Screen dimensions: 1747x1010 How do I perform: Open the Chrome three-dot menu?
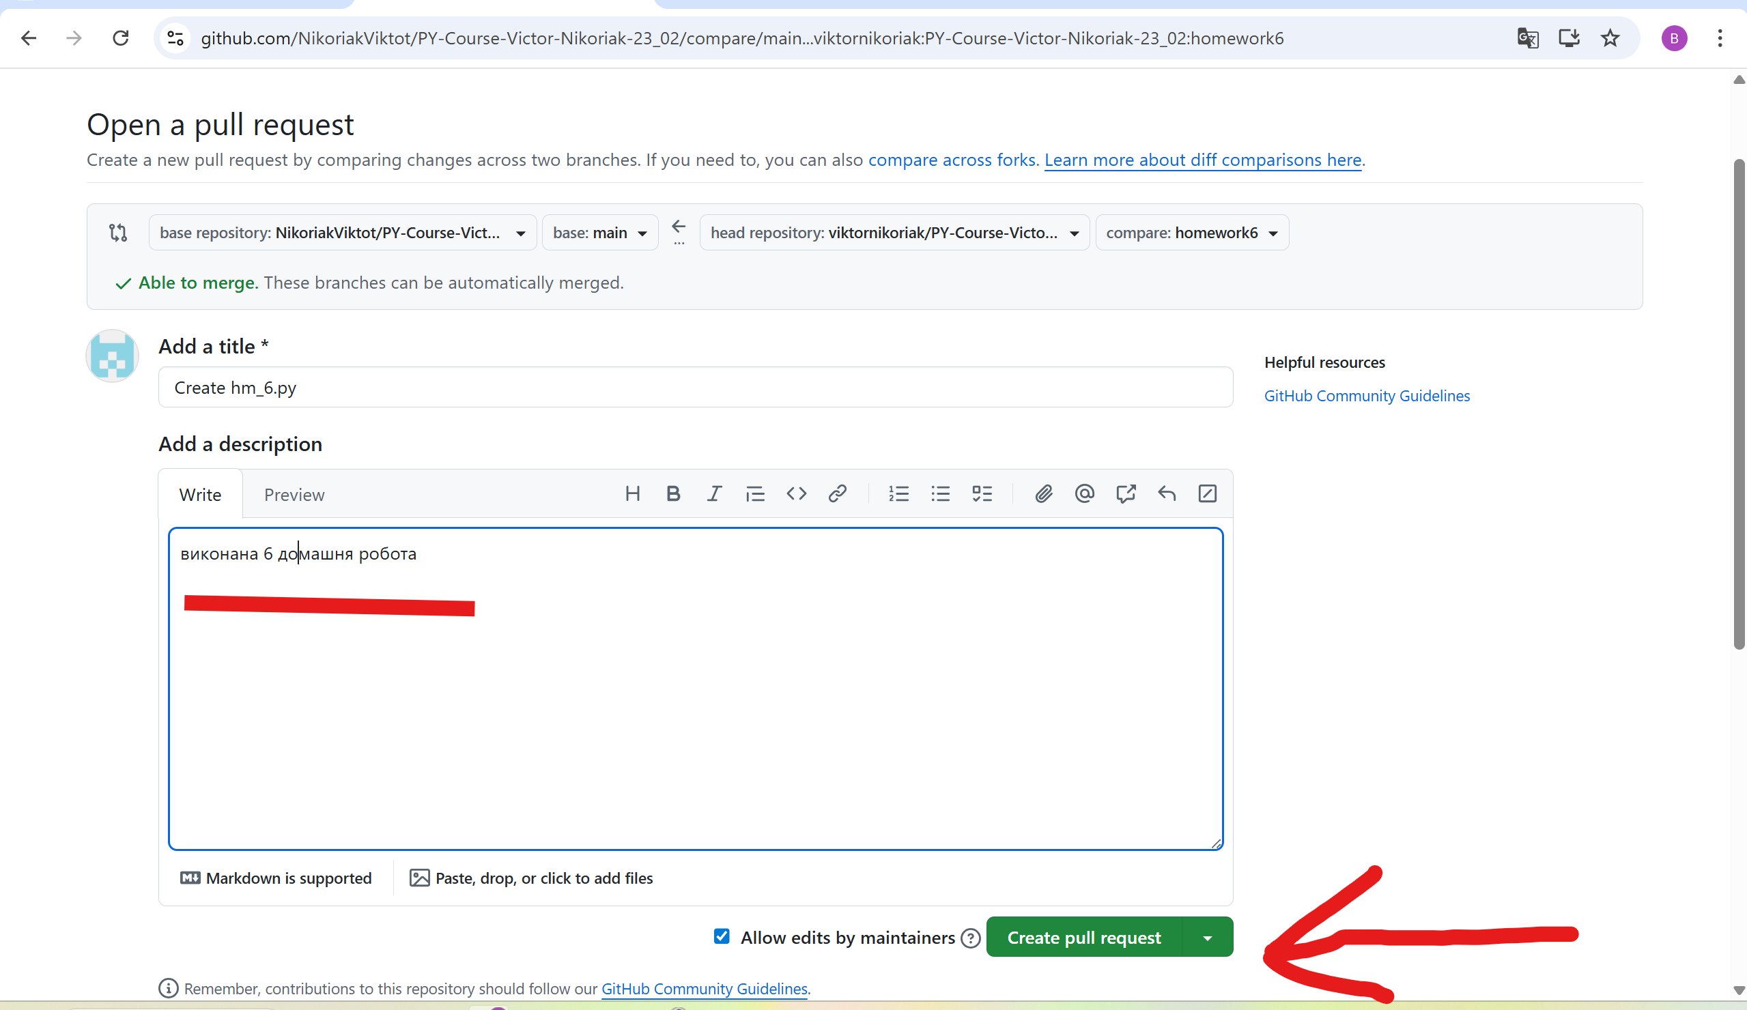(1720, 38)
